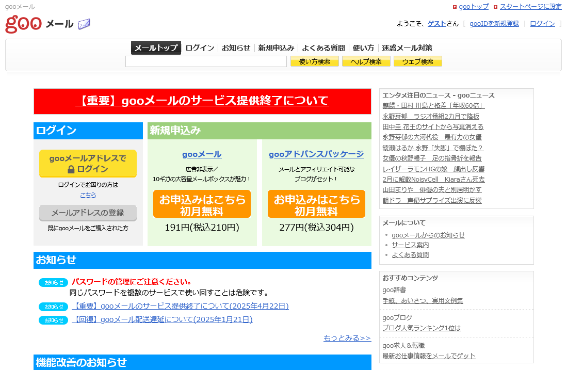
Task: Open the ログイン navigation menu item
Action: [x=200, y=48]
